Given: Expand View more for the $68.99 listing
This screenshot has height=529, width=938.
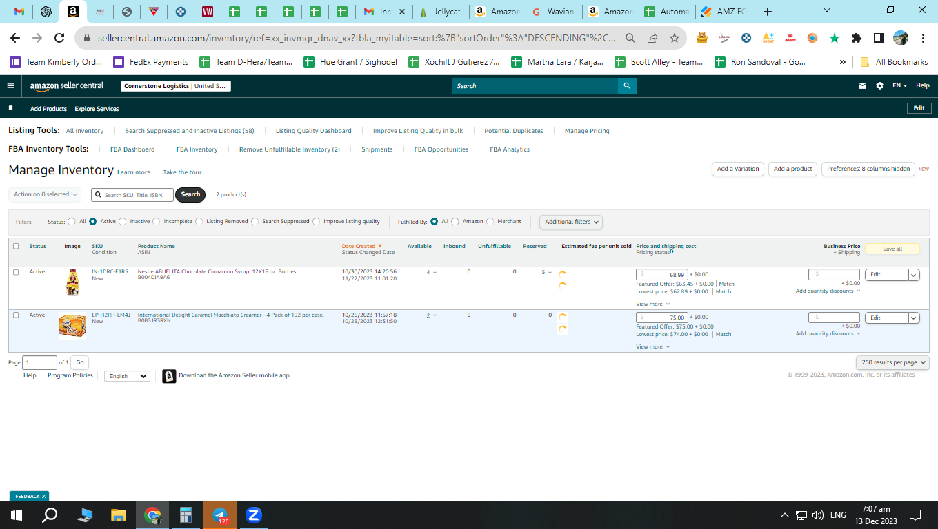Looking at the screenshot, I should coord(652,304).
